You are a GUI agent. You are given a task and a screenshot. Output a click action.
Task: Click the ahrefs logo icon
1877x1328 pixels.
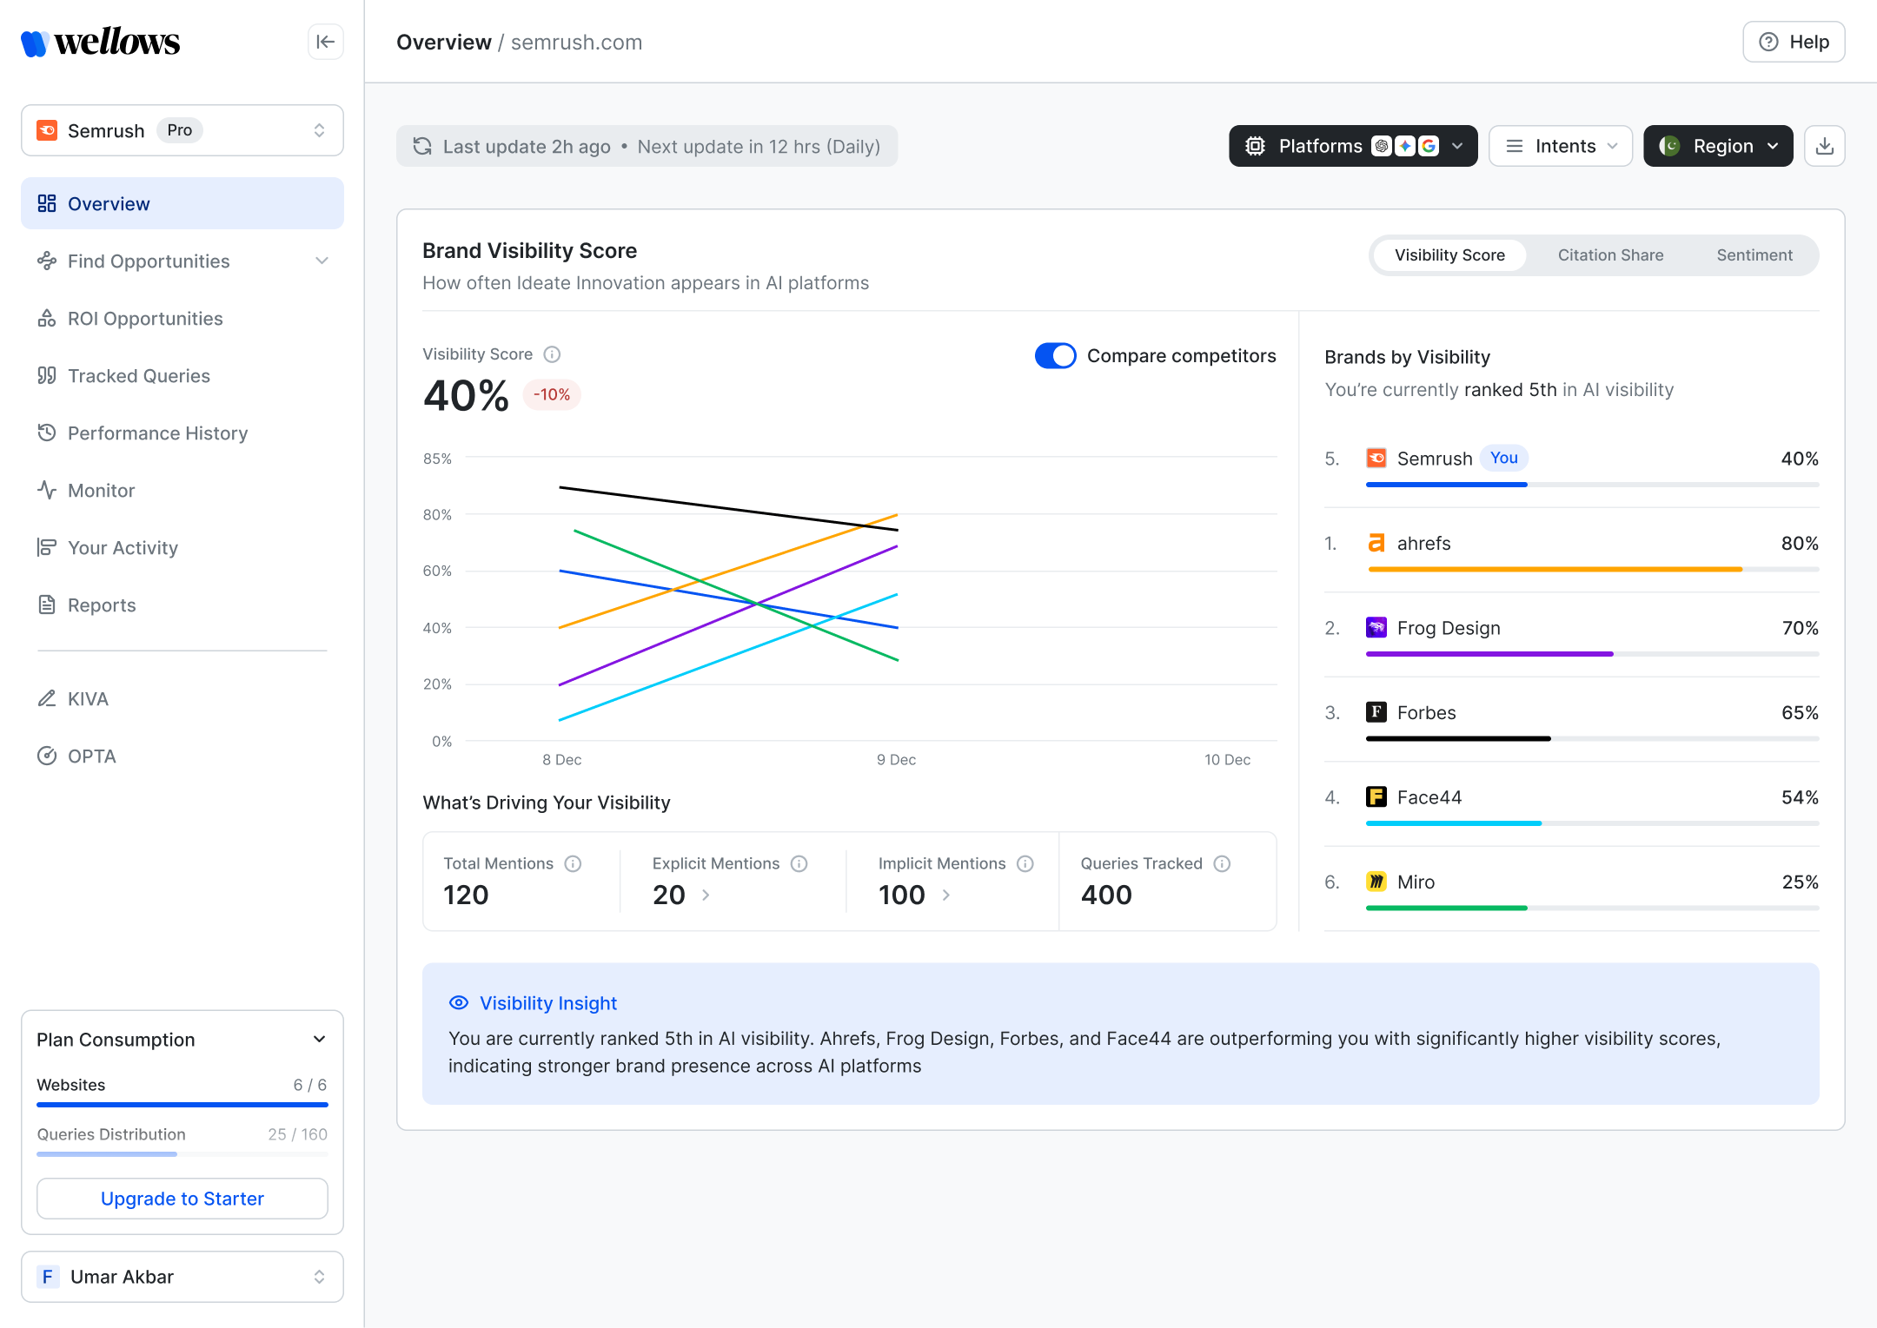[1376, 543]
